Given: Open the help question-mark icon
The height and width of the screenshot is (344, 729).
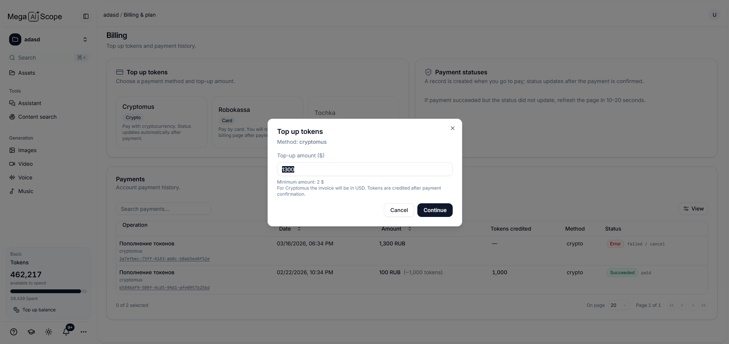Looking at the screenshot, I should pos(14,332).
